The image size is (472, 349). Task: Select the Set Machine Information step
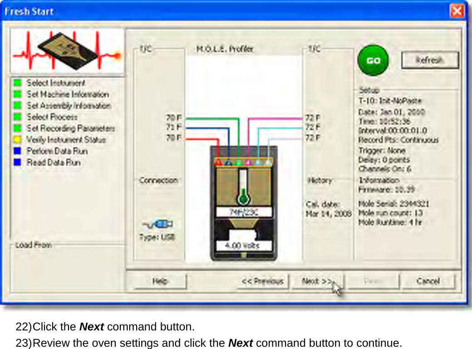[68, 94]
